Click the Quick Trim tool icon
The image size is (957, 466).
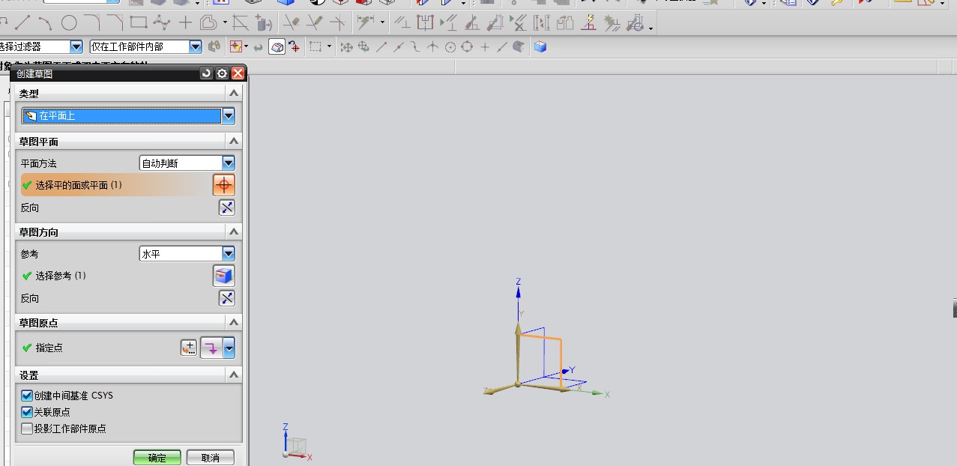(x=292, y=22)
